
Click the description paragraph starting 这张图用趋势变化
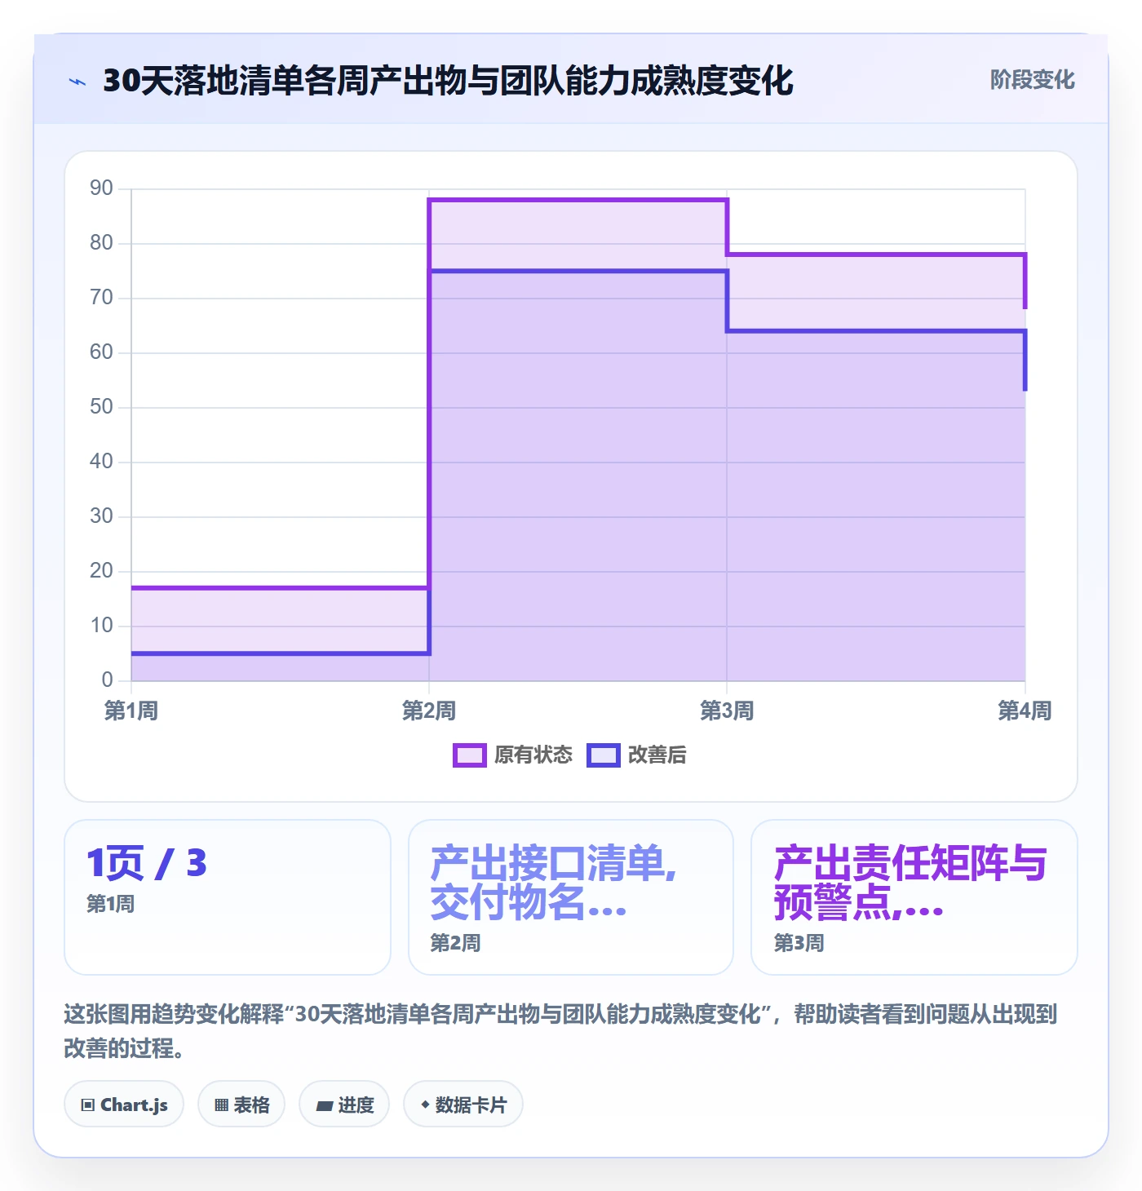(560, 1031)
